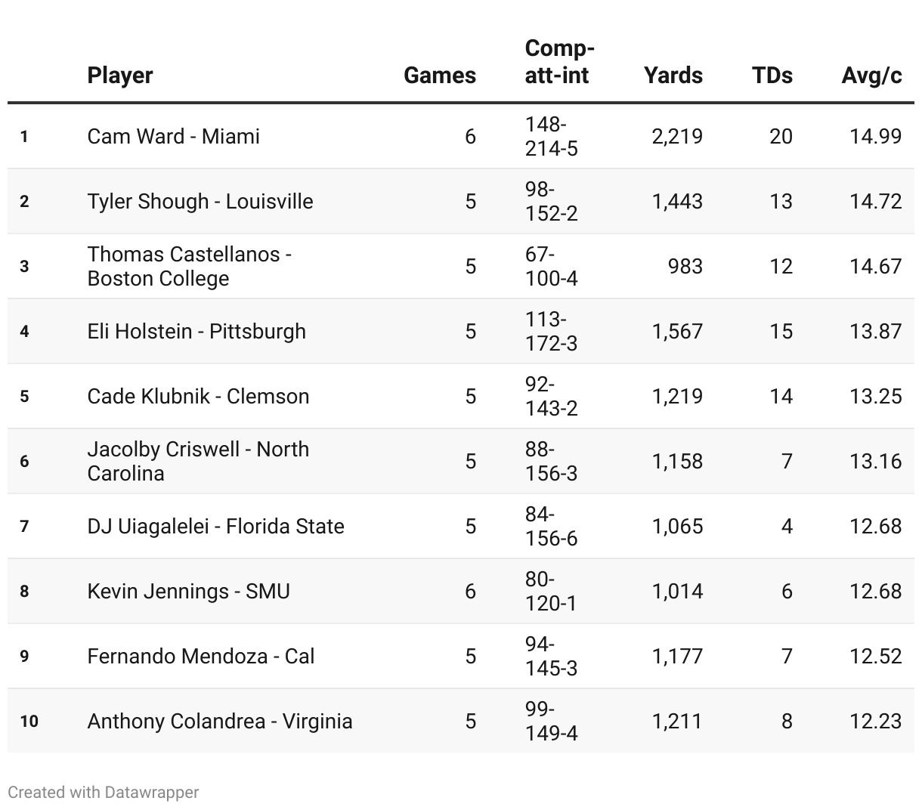Click Thomas Castellanos - Boston College entry

tap(189, 266)
